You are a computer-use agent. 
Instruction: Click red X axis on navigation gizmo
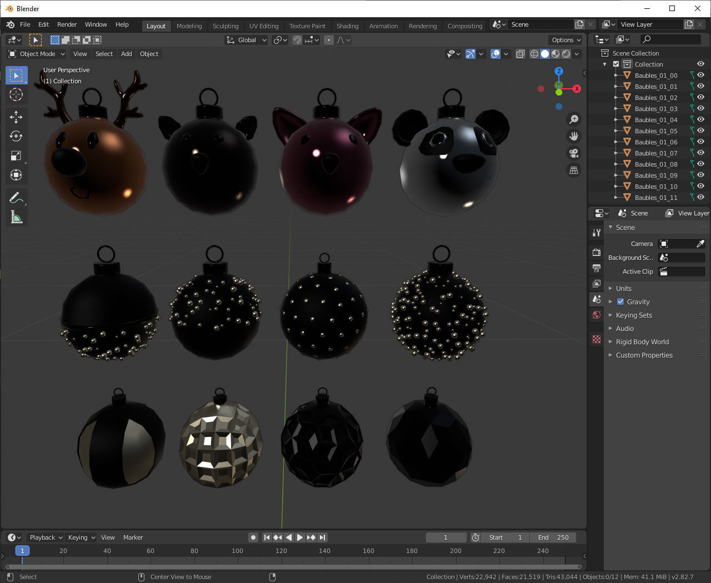(x=577, y=88)
